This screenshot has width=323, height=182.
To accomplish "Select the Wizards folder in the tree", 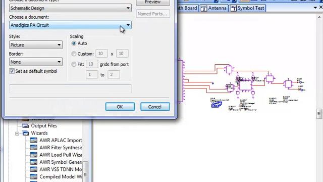I will click(x=39, y=133).
